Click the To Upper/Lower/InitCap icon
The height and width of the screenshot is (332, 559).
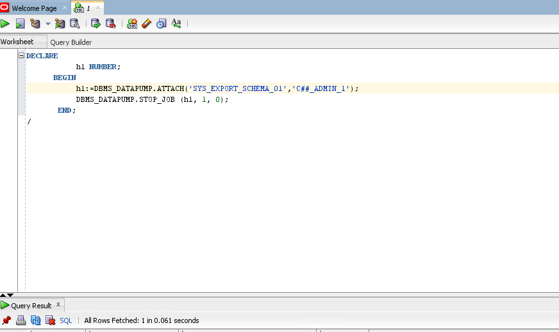[176, 24]
